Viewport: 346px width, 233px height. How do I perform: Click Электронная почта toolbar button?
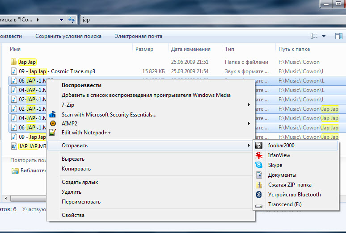point(139,36)
